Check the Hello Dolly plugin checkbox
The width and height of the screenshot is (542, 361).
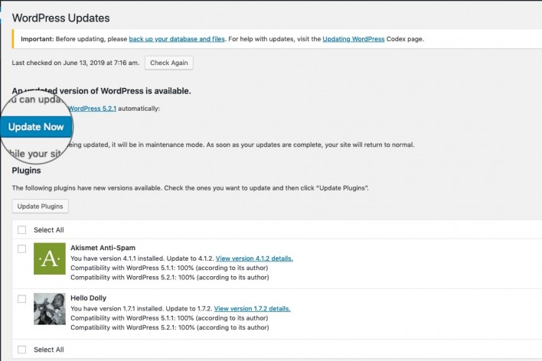[x=21, y=299]
